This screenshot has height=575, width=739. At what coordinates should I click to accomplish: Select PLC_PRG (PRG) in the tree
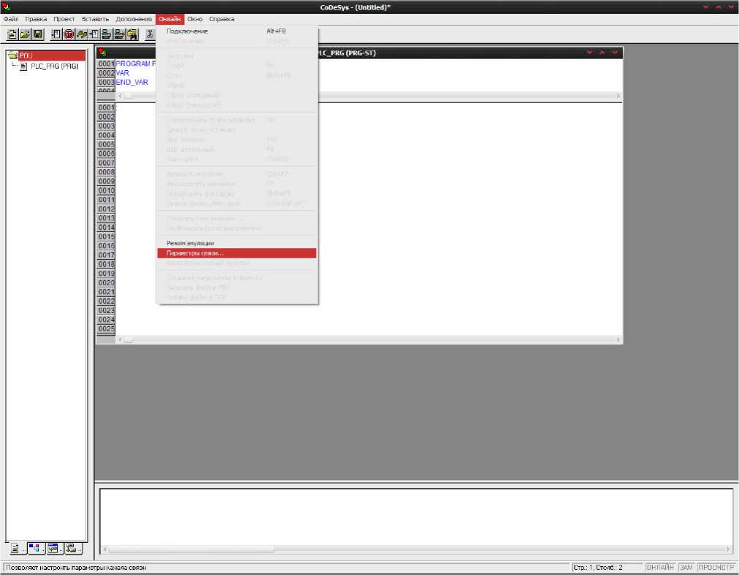pyautogui.click(x=55, y=66)
